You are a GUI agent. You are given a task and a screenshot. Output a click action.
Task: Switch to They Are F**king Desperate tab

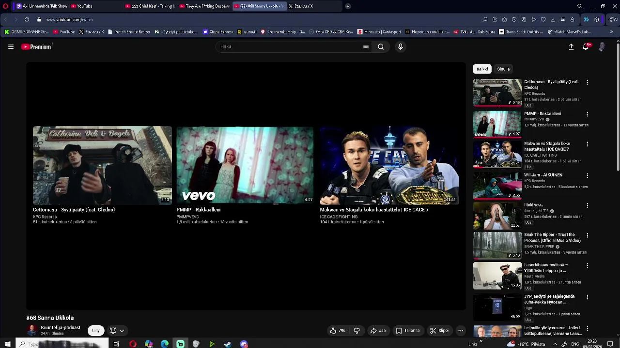click(x=204, y=6)
